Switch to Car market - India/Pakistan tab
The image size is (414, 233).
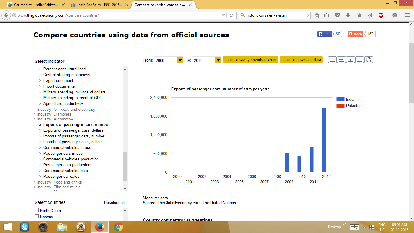click(x=36, y=5)
